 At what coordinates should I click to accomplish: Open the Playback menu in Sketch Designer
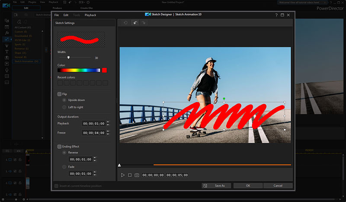pyautogui.click(x=90, y=15)
